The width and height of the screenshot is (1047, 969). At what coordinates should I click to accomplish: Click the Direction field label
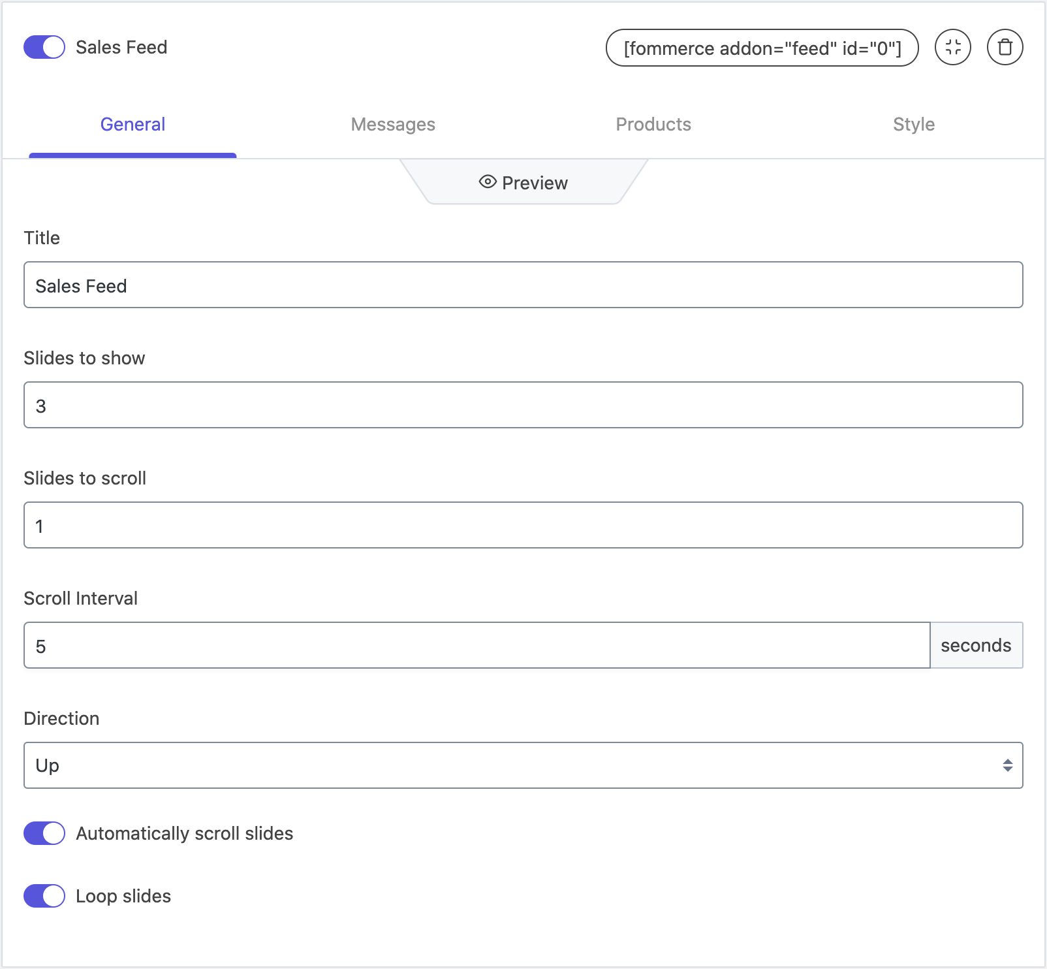(x=61, y=718)
